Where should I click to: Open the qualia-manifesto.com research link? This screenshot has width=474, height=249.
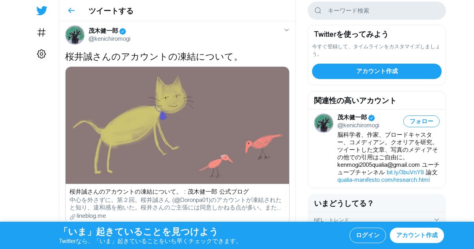(384, 180)
